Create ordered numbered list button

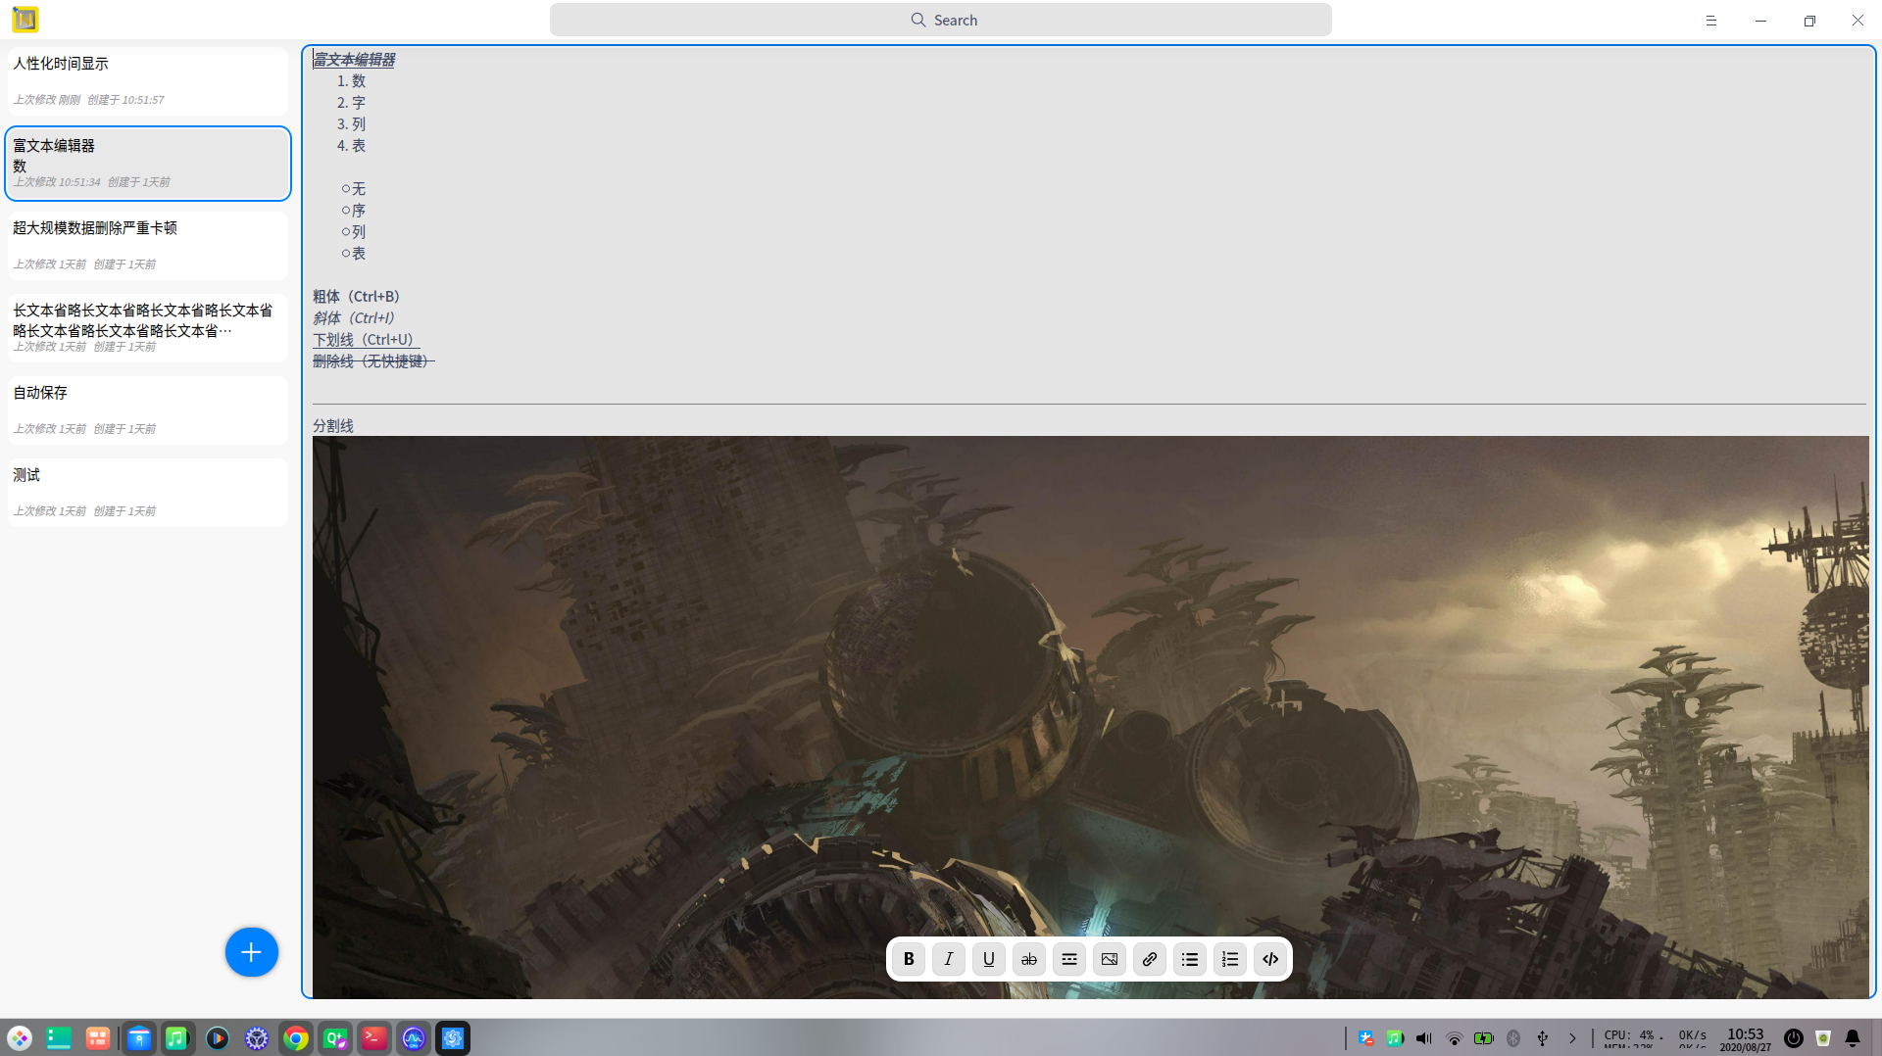pyautogui.click(x=1230, y=959)
